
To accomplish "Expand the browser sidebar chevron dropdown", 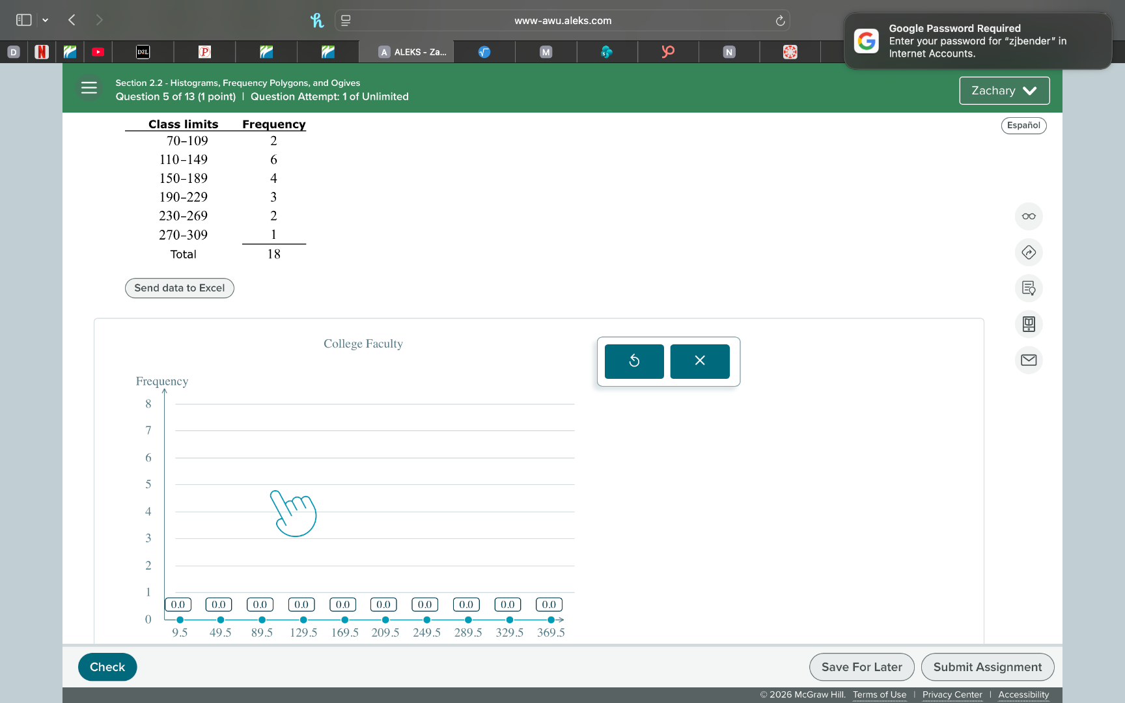I will click(46, 20).
